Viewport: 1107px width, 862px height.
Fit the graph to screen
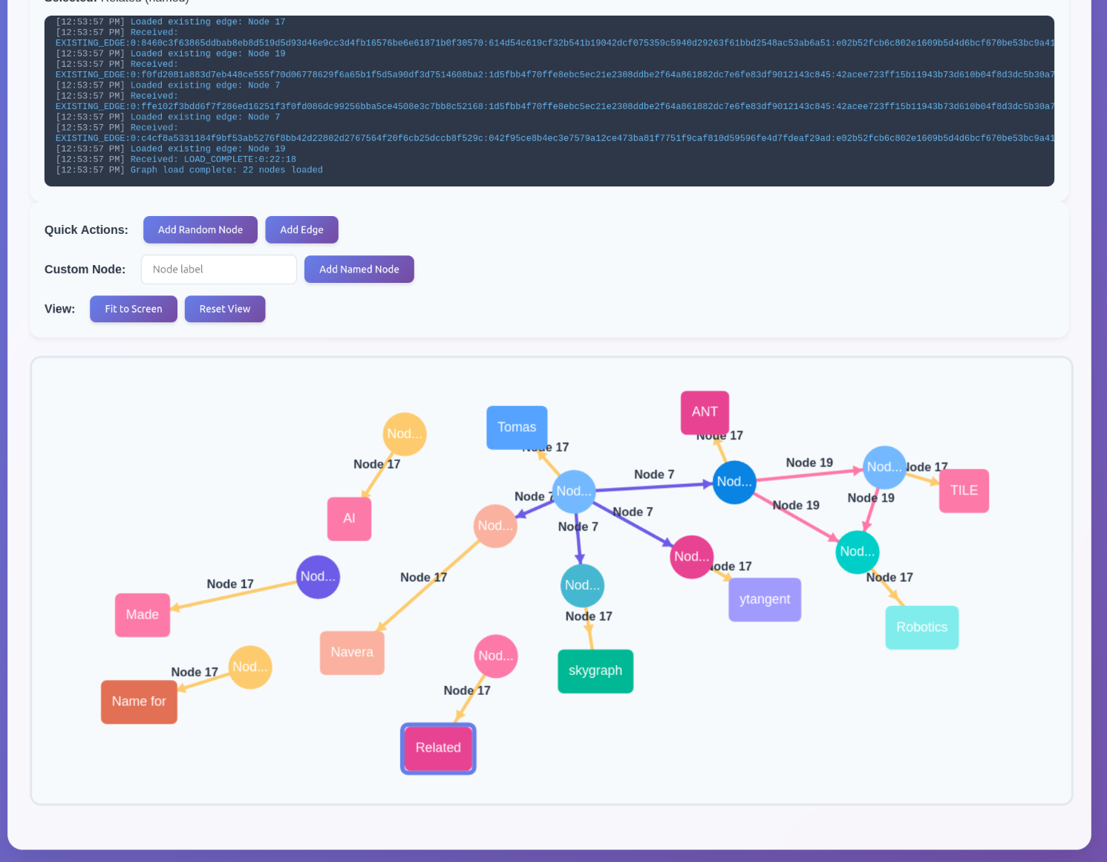[x=133, y=309]
